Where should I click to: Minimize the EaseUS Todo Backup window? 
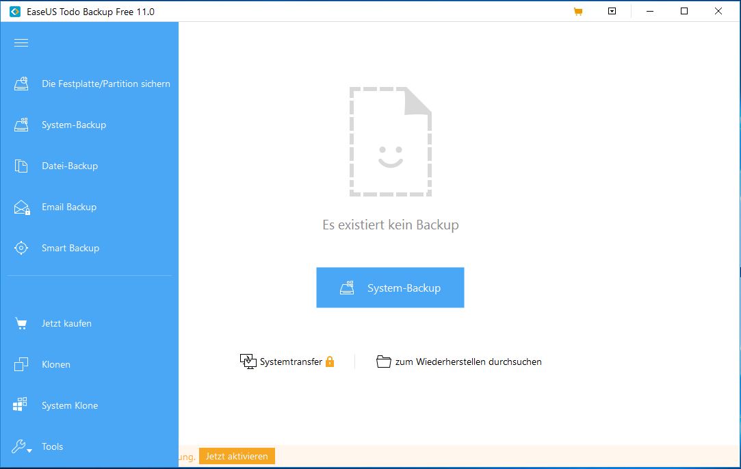650,12
